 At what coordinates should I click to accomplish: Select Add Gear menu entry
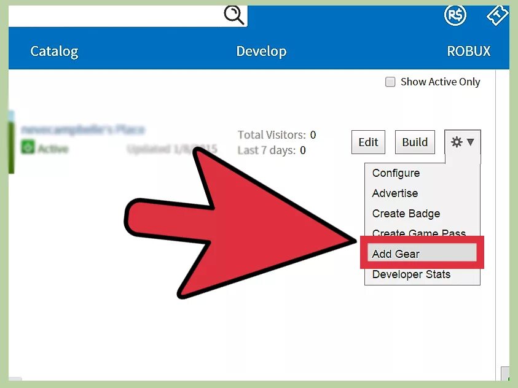422,253
